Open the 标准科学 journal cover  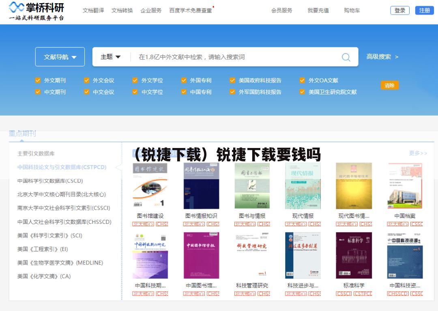tap(354, 255)
